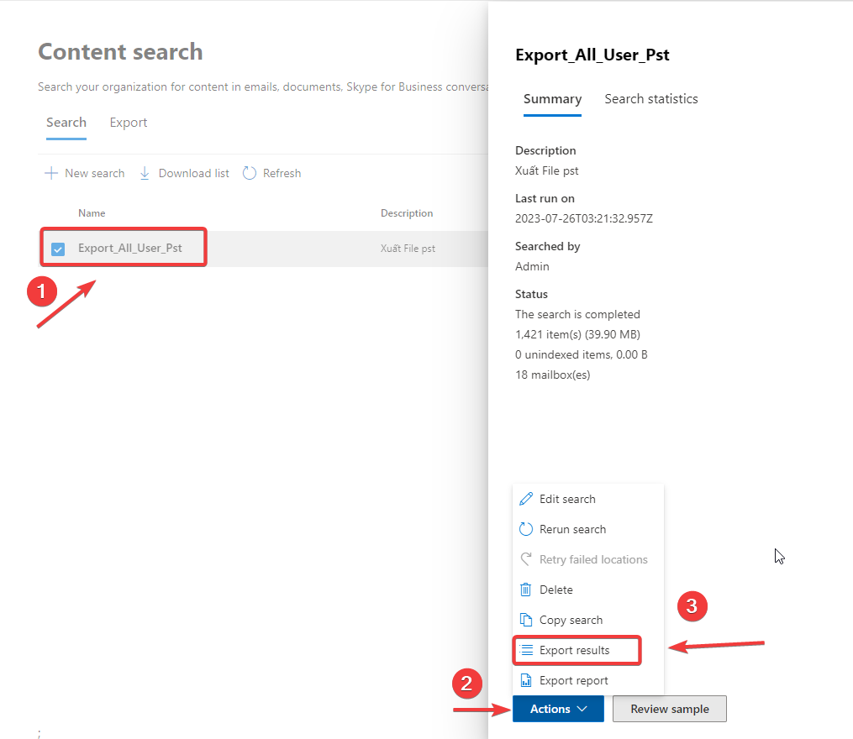Switch to the Export tab
Viewport: 853px width, 739px height.
[129, 123]
